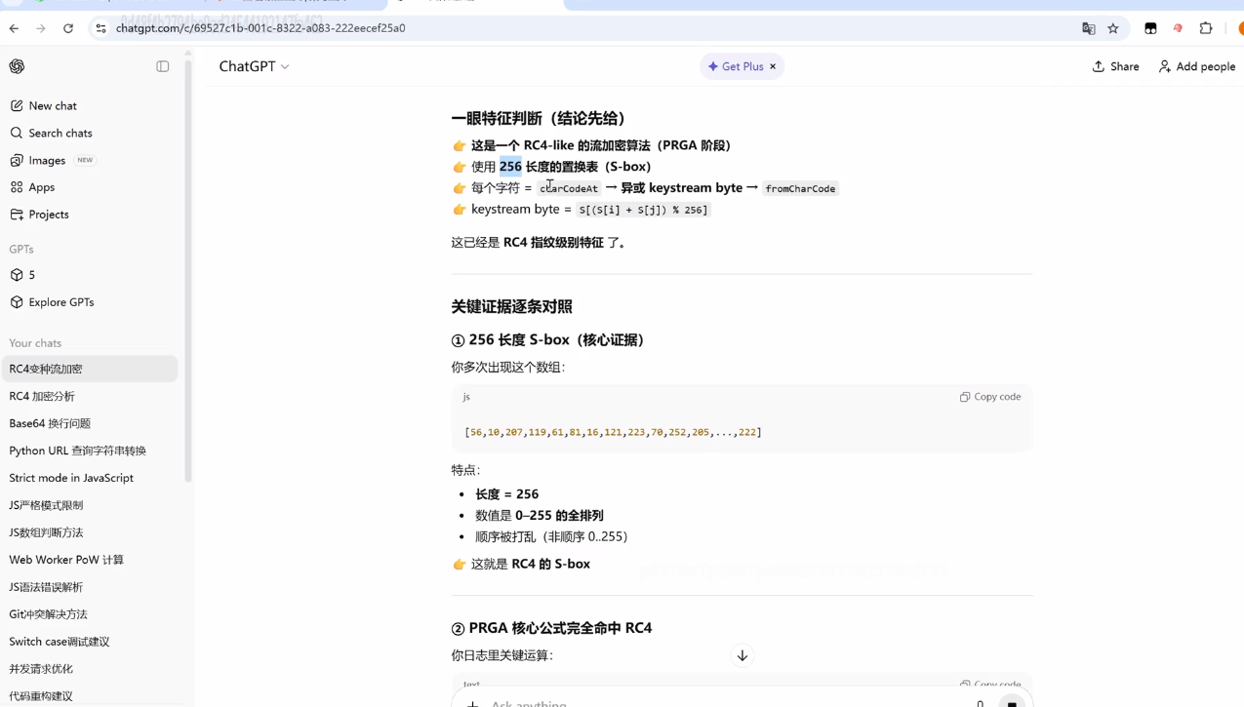
Task: Open the ChatGPT model dropdown
Action: (x=254, y=66)
